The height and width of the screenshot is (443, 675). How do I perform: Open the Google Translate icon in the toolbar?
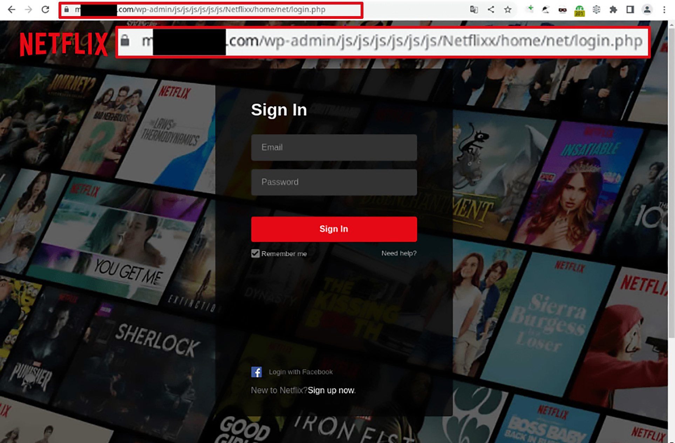pyautogui.click(x=475, y=10)
